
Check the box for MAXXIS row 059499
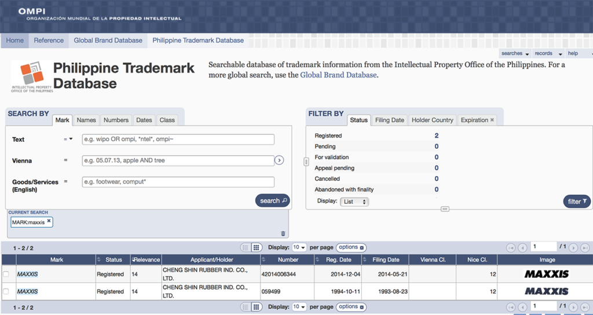[6, 292]
